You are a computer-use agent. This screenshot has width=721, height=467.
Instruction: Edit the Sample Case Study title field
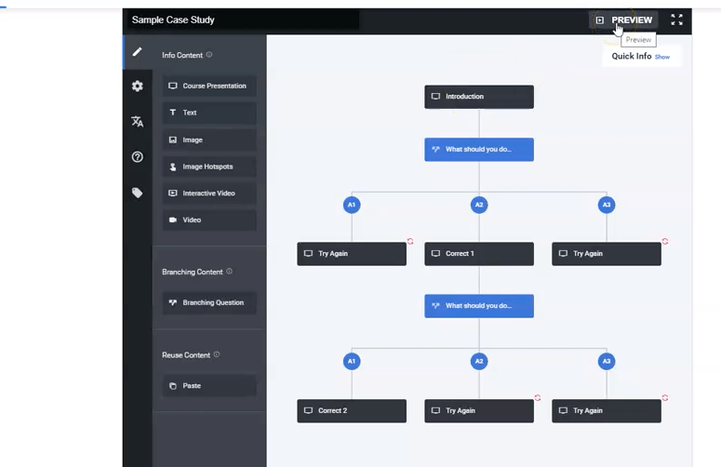click(x=242, y=20)
